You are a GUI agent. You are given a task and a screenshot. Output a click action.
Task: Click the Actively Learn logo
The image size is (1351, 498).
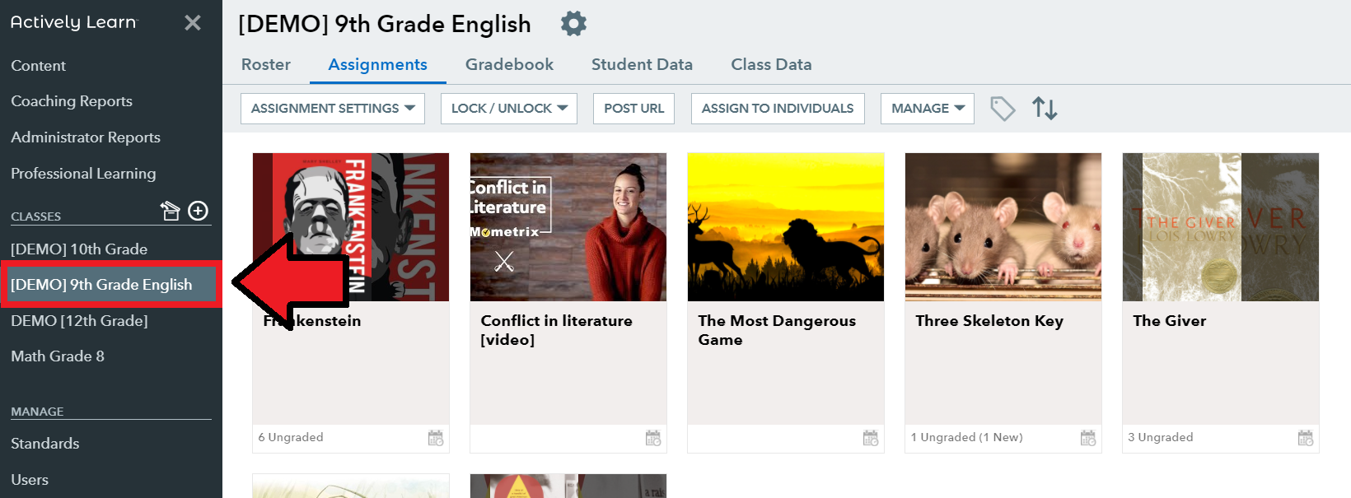pyautogui.click(x=74, y=22)
